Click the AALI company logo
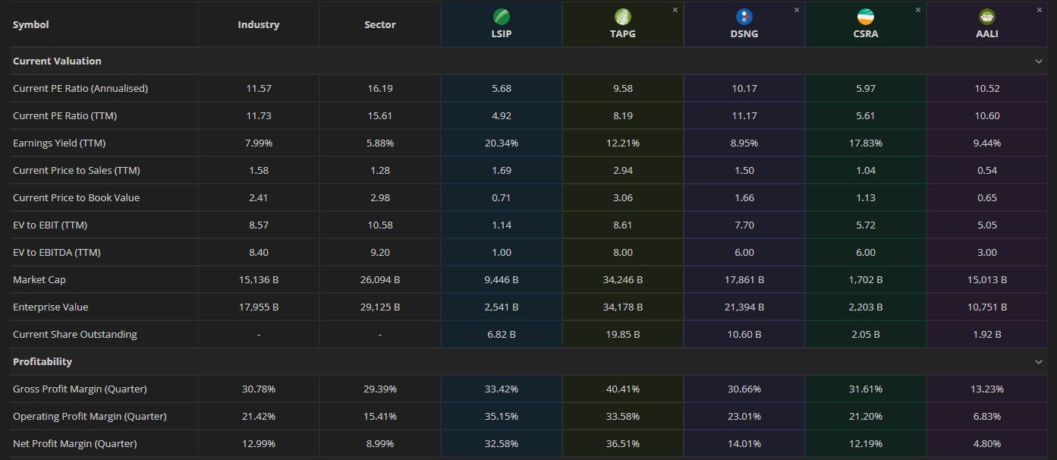The image size is (1057, 460). click(987, 17)
